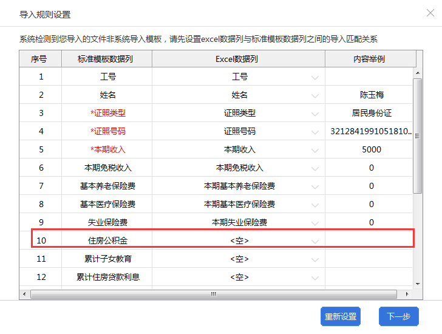The width and height of the screenshot is (442, 334).
Task: Expand the 本期基本医疗保险费 dropdown
Action: (315, 205)
